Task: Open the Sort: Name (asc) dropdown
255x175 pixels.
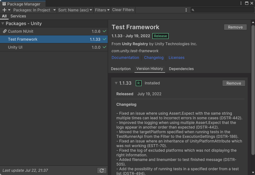Action: coord(75,10)
